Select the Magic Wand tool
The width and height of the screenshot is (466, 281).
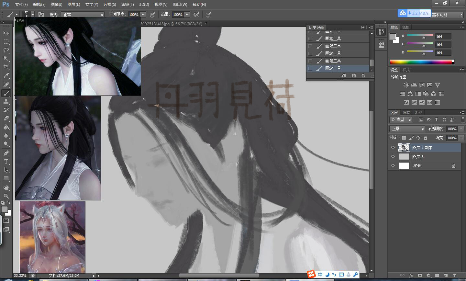point(6,59)
